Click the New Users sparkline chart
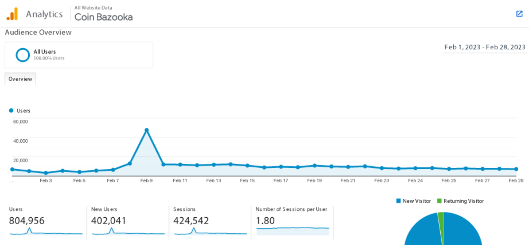The image size is (529, 245). coord(128,231)
